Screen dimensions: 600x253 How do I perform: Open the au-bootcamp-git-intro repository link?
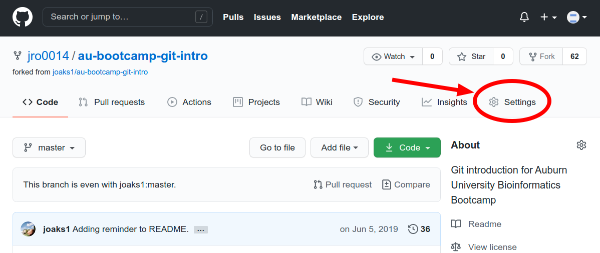pyautogui.click(x=143, y=56)
